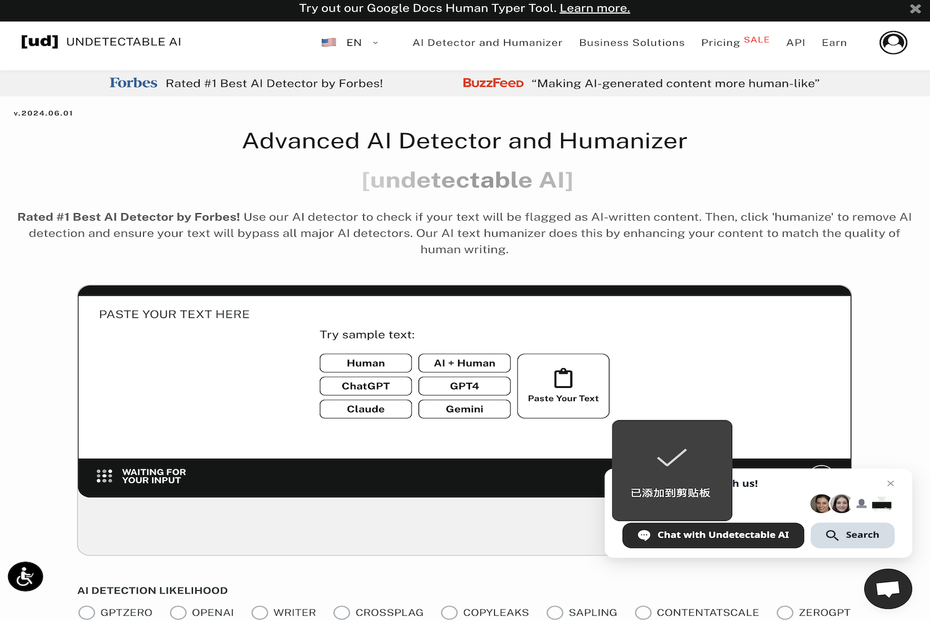The image size is (930, 620).
Task: Click the Search button in chat widget
Action: tap(852, 535)
